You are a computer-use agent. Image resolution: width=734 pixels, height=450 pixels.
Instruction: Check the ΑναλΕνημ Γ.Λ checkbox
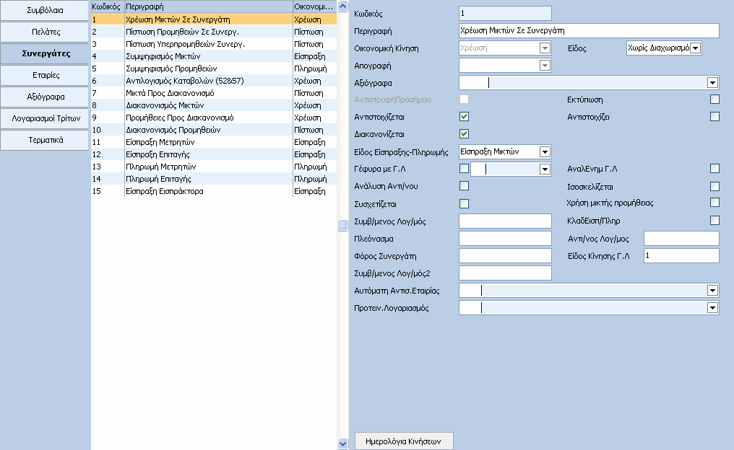(x=714, y=168)
